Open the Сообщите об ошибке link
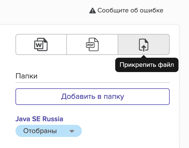Viewport: 189px width, 148px height. (x=130, y=10)
